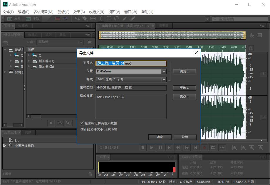The image size is (270, 185).
Task: Open the 效果 menu in the menu bar
Action: point(78,12)
